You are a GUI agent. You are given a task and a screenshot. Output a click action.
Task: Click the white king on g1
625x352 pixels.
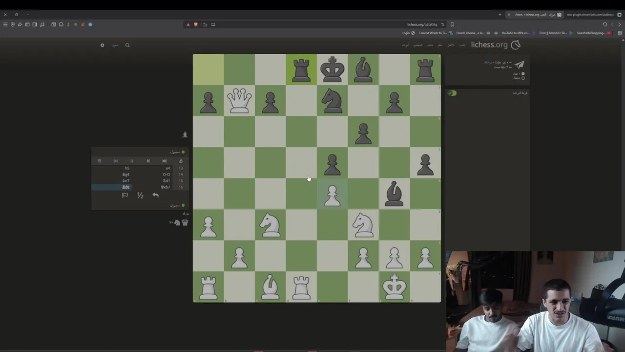(394, 286)
